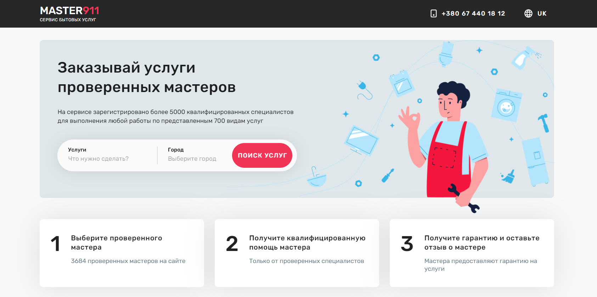Viewport: 597px width, 297px height.
Task: Click the monitor screen illustration icon
Action: pyautogui.click(x=361, y=141)
